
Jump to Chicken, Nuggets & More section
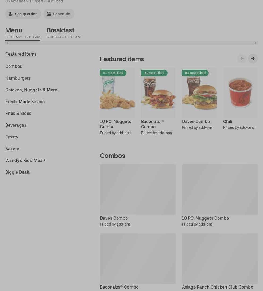31,90
